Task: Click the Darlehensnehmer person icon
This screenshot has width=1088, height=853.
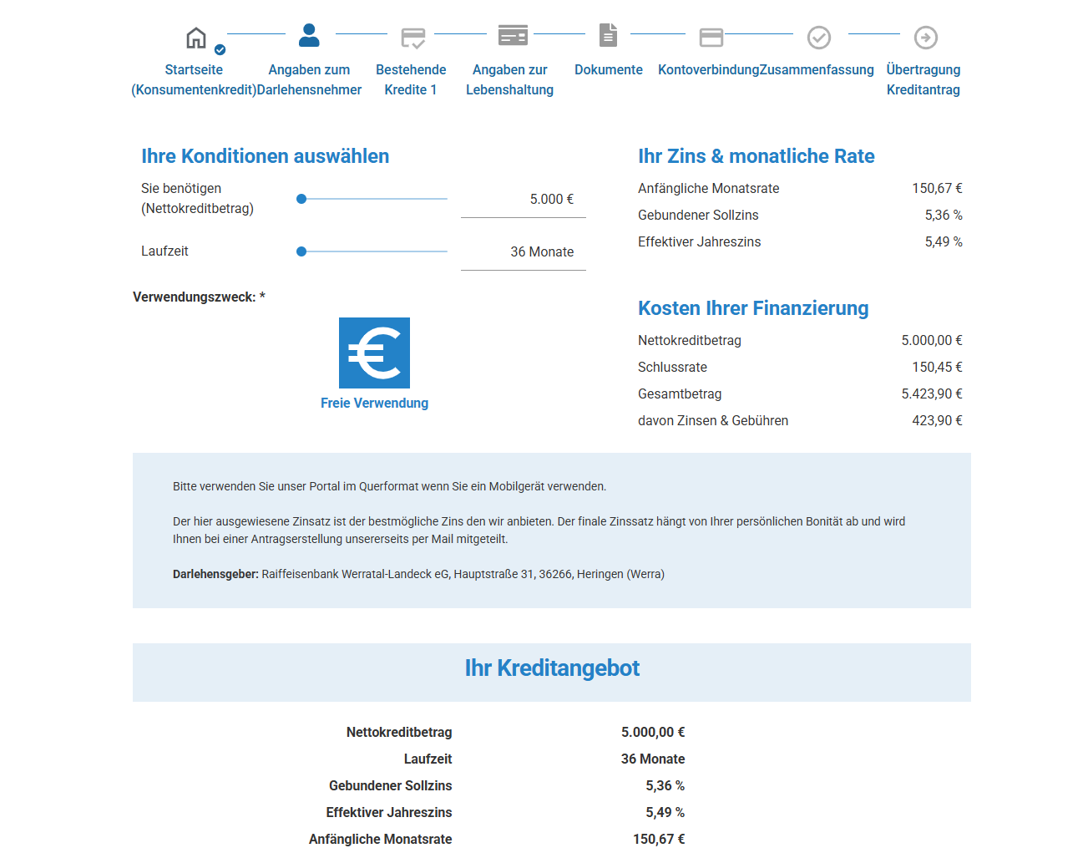Action: (x=309, y=36)
